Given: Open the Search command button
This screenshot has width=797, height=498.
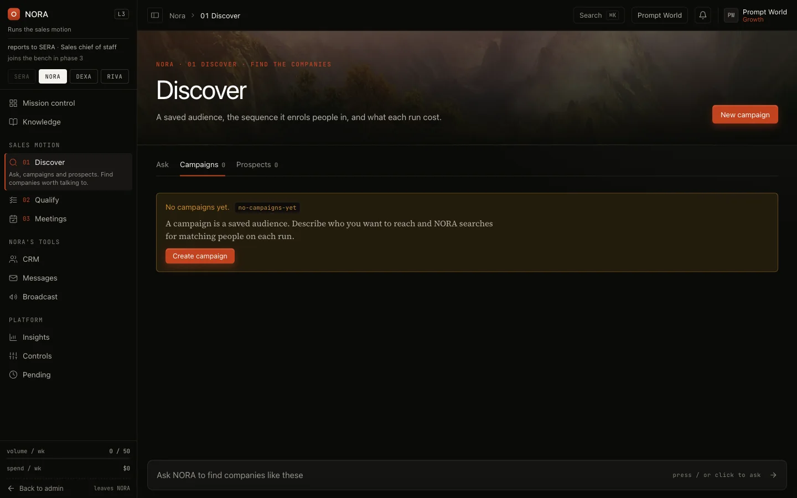Looking at the screenshot, I should (599, 15).
